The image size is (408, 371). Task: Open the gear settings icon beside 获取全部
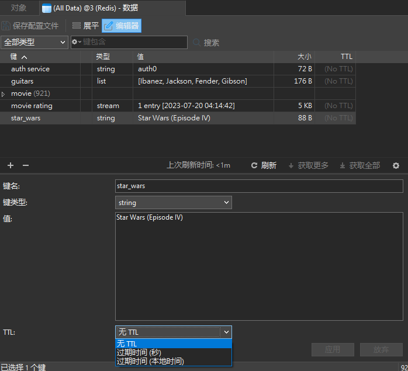(x=396, y=165)
